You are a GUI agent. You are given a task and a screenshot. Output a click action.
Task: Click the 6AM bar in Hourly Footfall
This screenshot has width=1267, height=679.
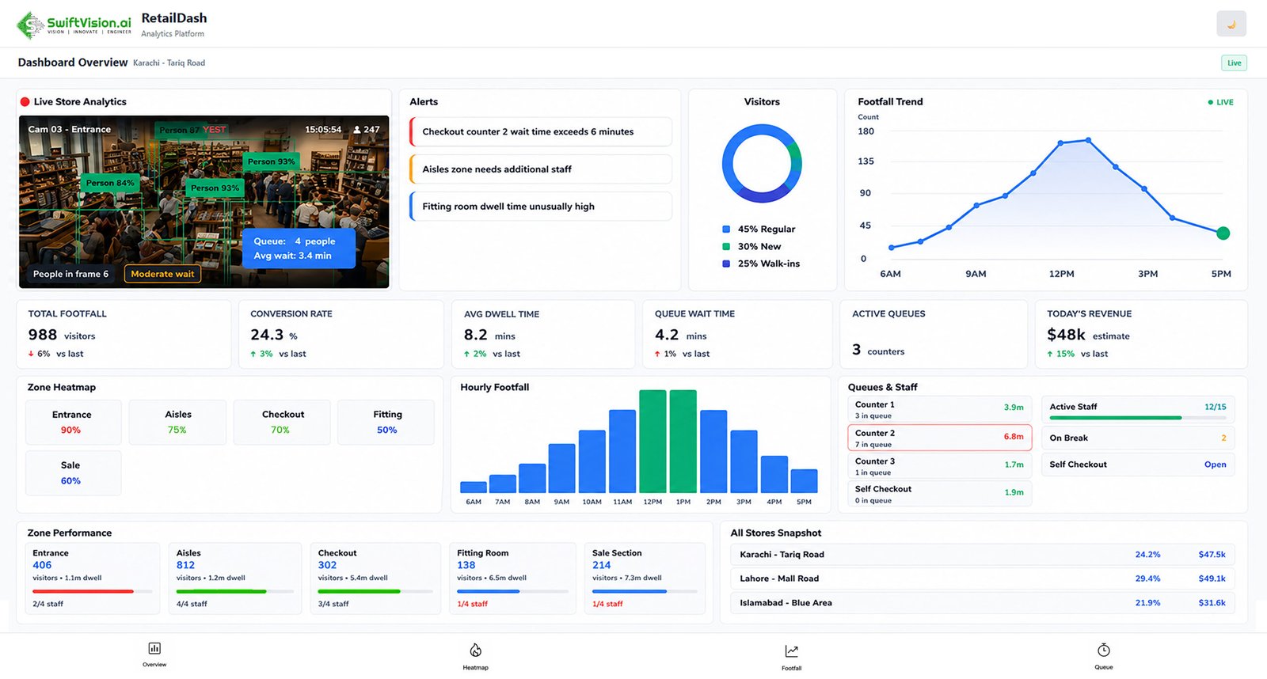pyautogui.click(x=474, y=487)
